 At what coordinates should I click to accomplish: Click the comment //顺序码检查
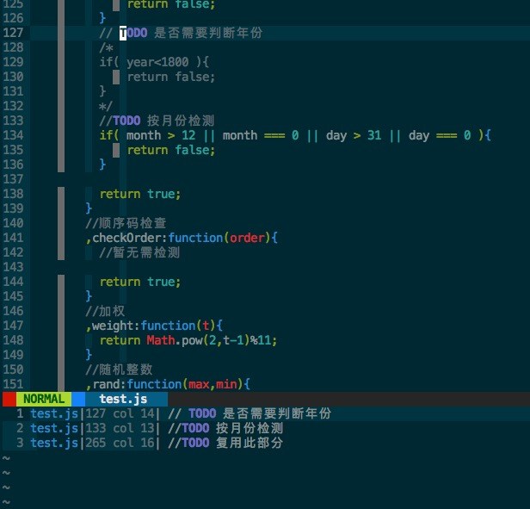pyautogui.click(x=126, y=223)
